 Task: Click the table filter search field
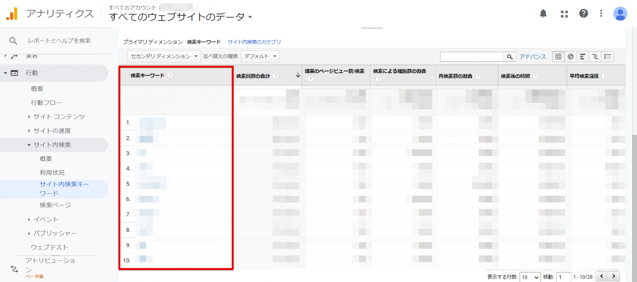(x=472, y=57)
